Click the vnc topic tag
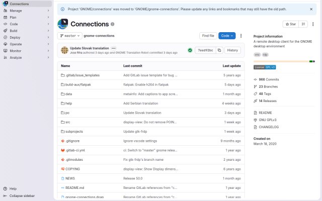This screenshot has width=322, height=201. point(257,55)
